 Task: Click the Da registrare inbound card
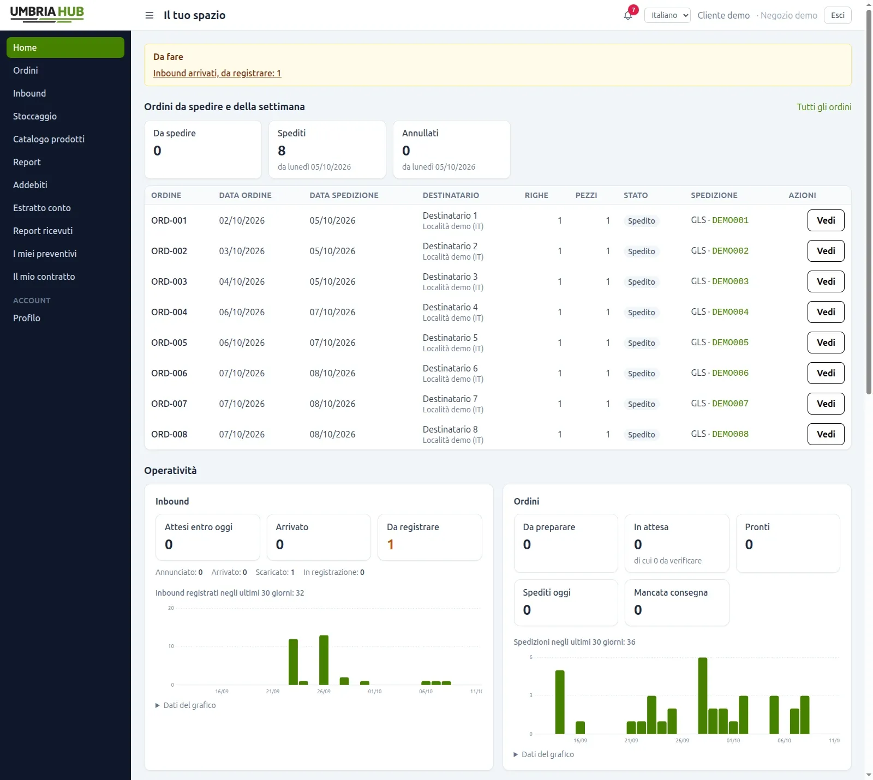tap(430, 537)
